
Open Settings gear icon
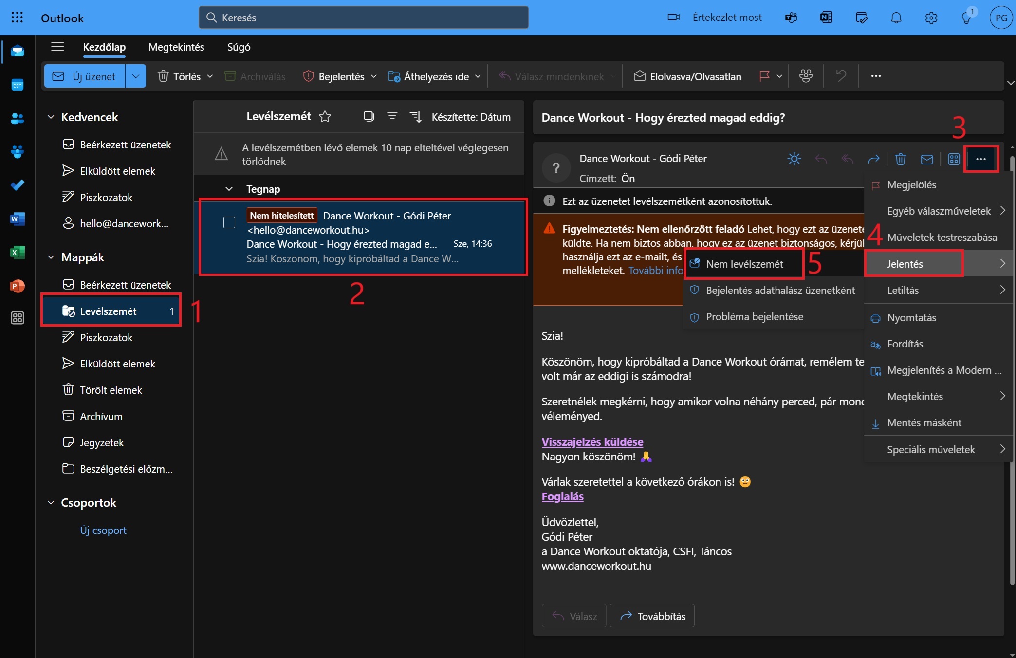coord(931,18)
